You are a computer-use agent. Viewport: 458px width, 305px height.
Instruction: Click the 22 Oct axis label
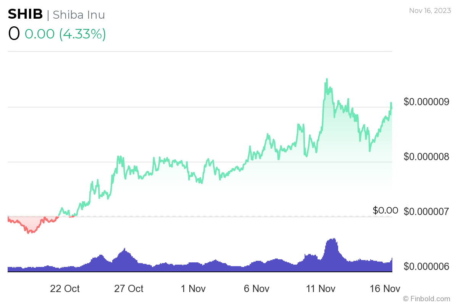65,289
